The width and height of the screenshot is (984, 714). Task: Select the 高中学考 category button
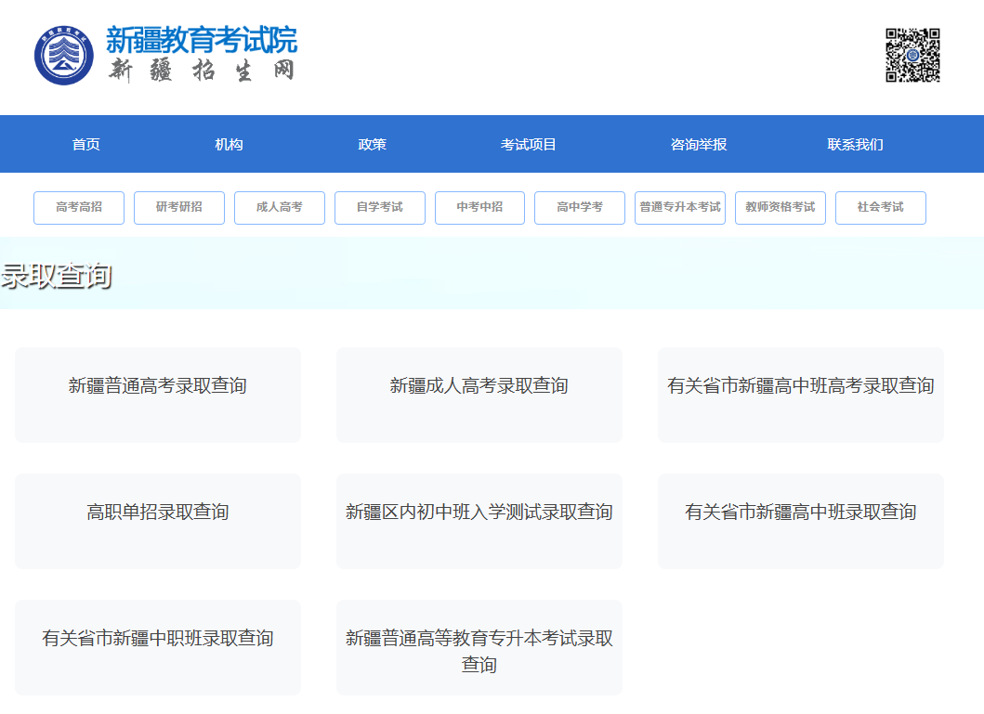tap(580, 207)
